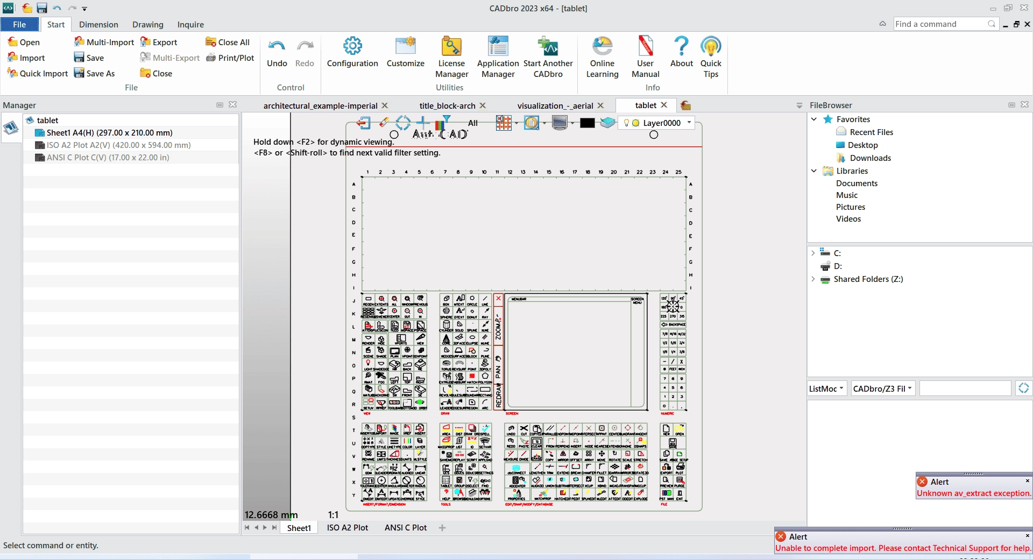Image resolution: width=1033 pixels, height=559 pixels.
Task: Close the current file via Close
Action: (156, 73)
